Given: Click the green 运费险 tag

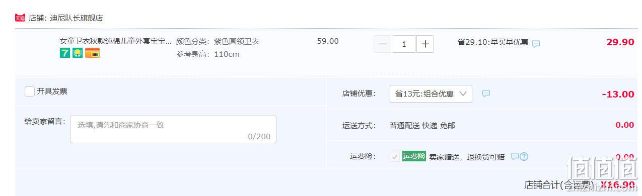Looking at the screenshot, I should tap(414, 156).
